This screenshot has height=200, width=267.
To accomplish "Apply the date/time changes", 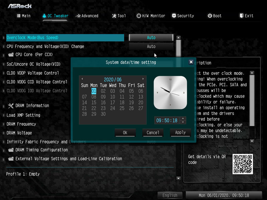I will tap(181, 132).
